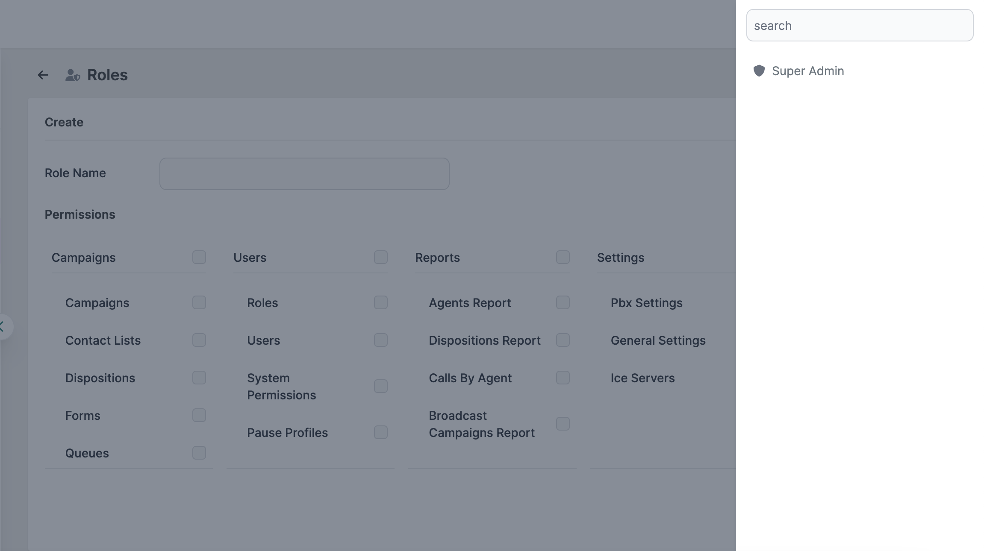Enable Pause Profiles checkbox
The height and width of the screenshot is (551, 984).
[x=381, y=432]
